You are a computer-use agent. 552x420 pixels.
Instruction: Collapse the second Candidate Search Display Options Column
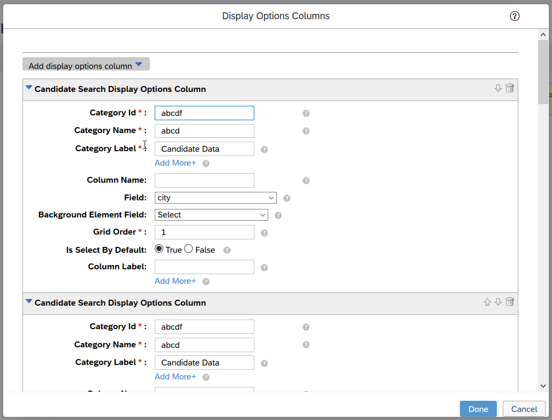tap(29, 301)
